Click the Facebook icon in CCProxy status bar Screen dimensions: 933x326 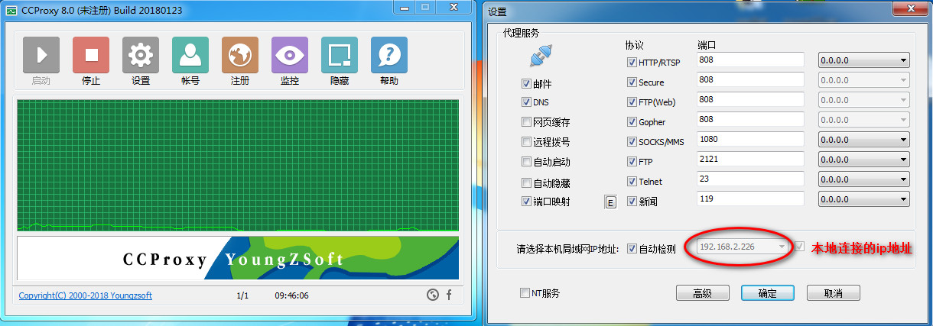[x=449, y=295]
